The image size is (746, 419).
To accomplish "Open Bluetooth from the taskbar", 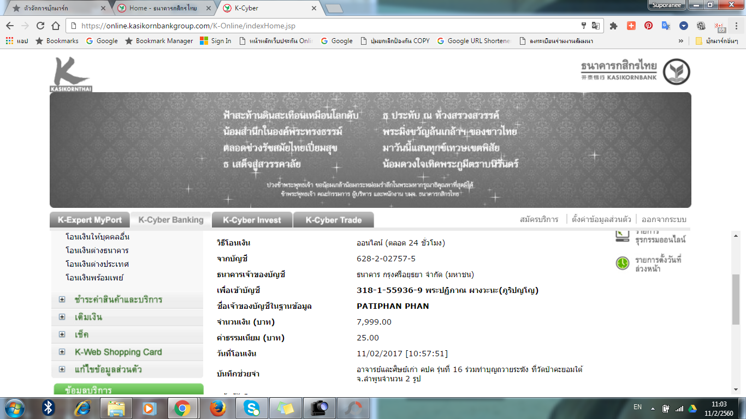I will pos(48,408).
